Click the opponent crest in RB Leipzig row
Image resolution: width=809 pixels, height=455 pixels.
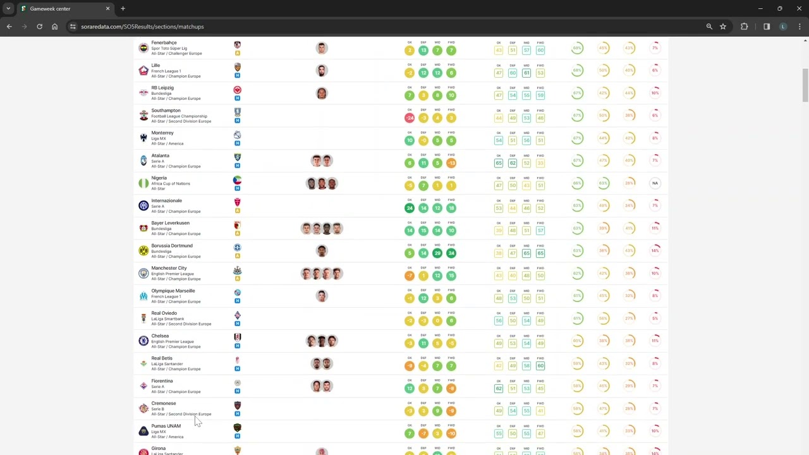237,90
